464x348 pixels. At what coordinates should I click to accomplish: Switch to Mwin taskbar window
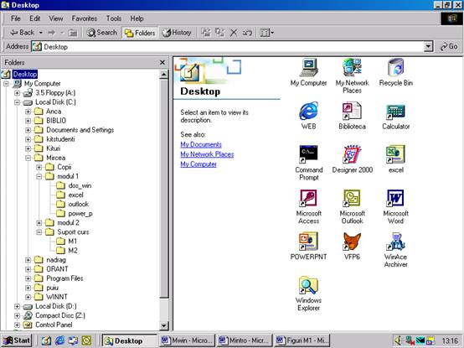[188, 340]
